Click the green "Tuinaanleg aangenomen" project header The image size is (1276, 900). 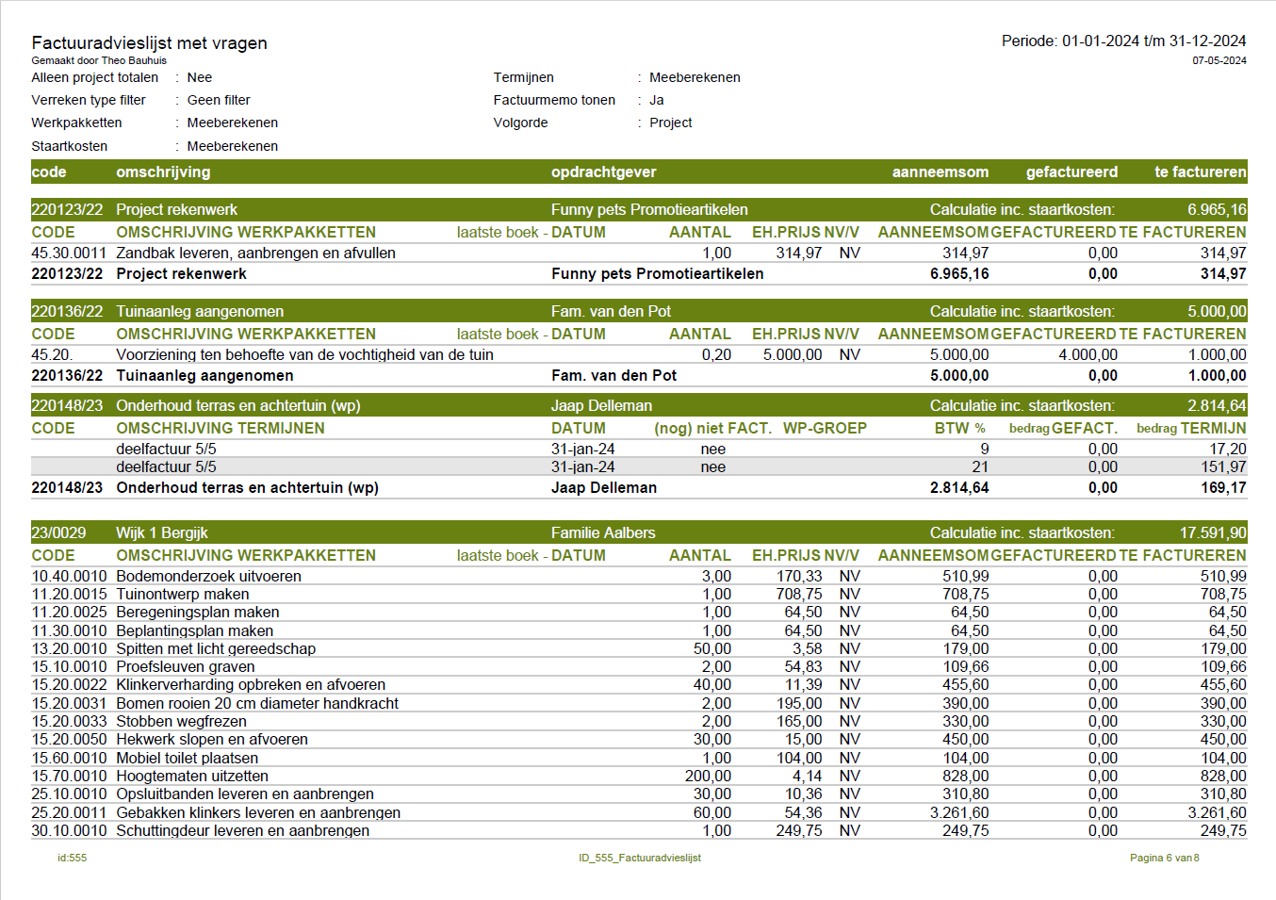(200, 312)
